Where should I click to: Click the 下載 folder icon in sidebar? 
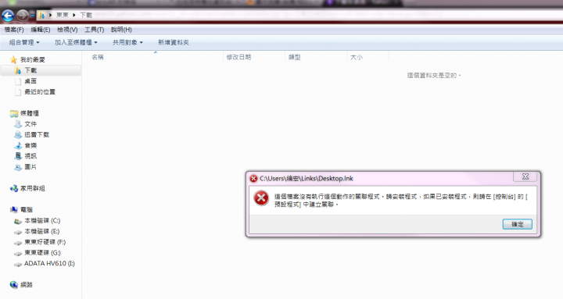click(x=17, y=70)
